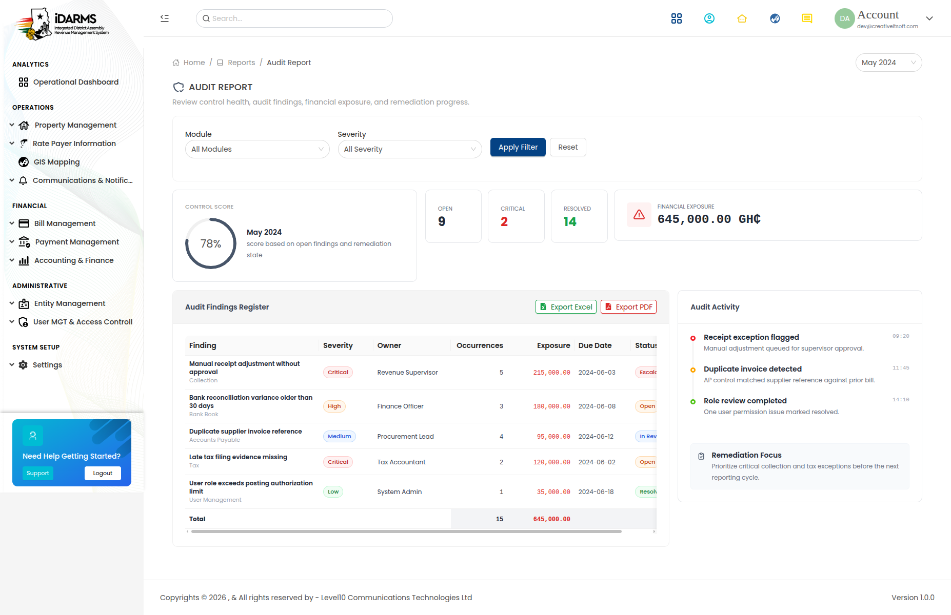Screen dimensions: 951x615
Task: Expand the User MGT & Access Control chevron
Action: tap(12, 322)
